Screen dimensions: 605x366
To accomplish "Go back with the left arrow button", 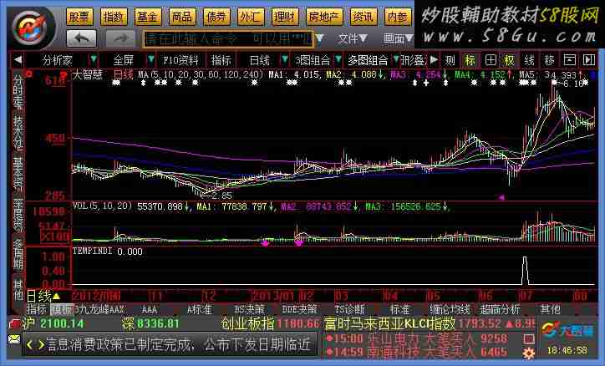I will (x=81, y=38).
